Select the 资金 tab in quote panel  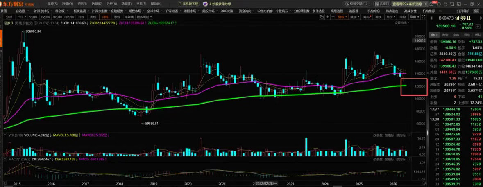click(445, 35)
